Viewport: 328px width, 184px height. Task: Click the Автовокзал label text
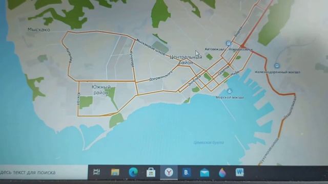pyautogui.click(x=214, y=49)
